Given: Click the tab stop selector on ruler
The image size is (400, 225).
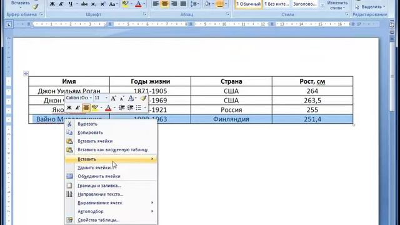Looking at the screenshot, I should pos(9,24).
